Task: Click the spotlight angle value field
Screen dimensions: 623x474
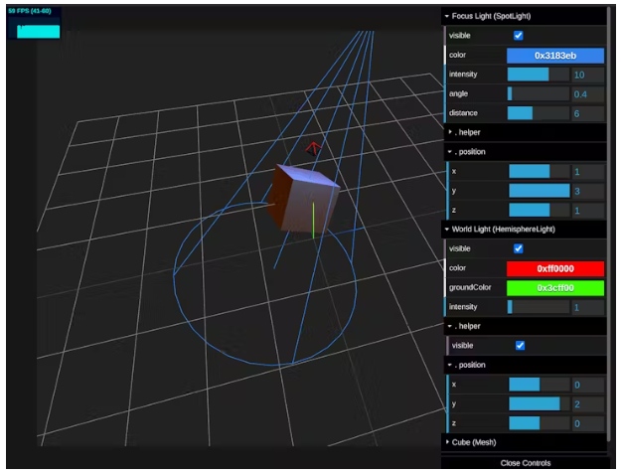Action: pos(587,94)
